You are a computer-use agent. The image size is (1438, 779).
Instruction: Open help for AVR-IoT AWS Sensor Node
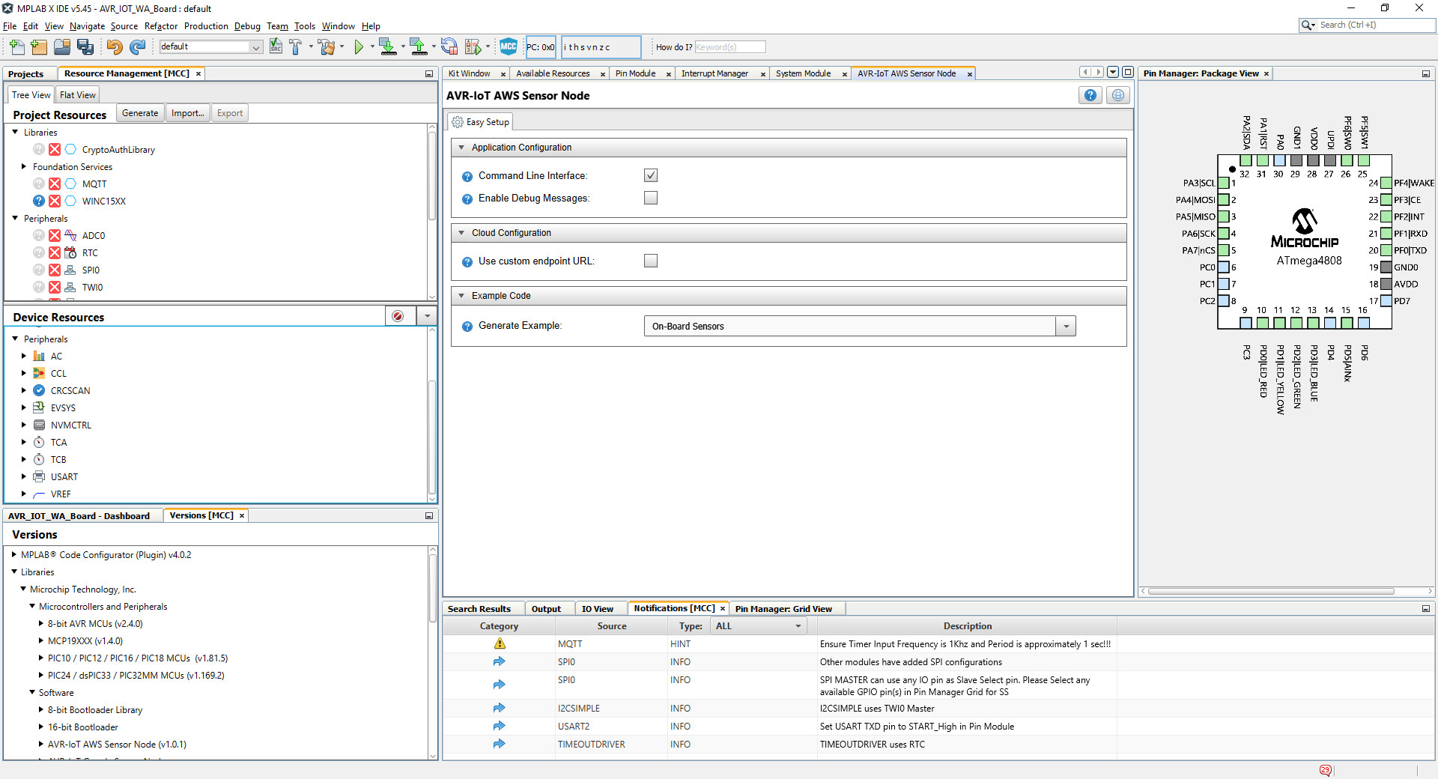coord(1090,95)
